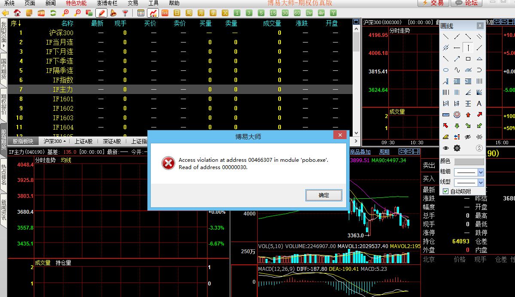The image size is (515, 297).
Task: Toggle the 自动吸附 checkbox
Action: click(x=446, y=191)
